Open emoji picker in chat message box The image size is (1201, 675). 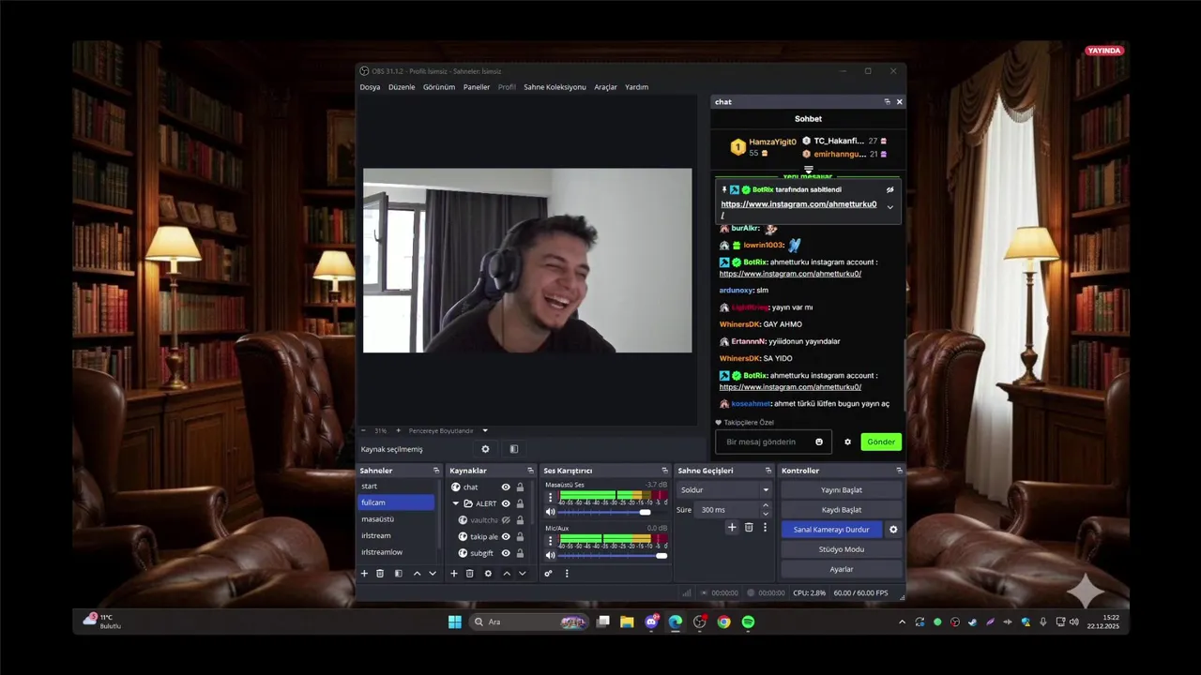coord(819,442)
